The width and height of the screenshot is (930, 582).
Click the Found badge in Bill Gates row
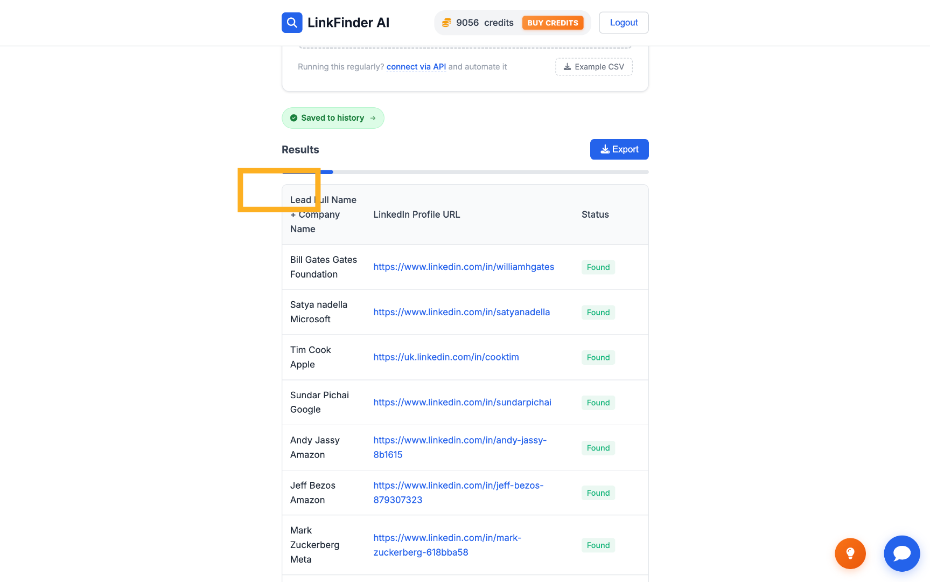(598, 267)
